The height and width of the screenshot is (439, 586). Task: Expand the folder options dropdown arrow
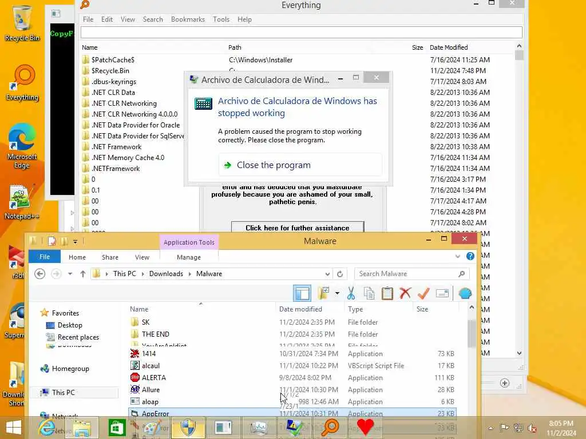pyautogui.click(x=337, y=293)
